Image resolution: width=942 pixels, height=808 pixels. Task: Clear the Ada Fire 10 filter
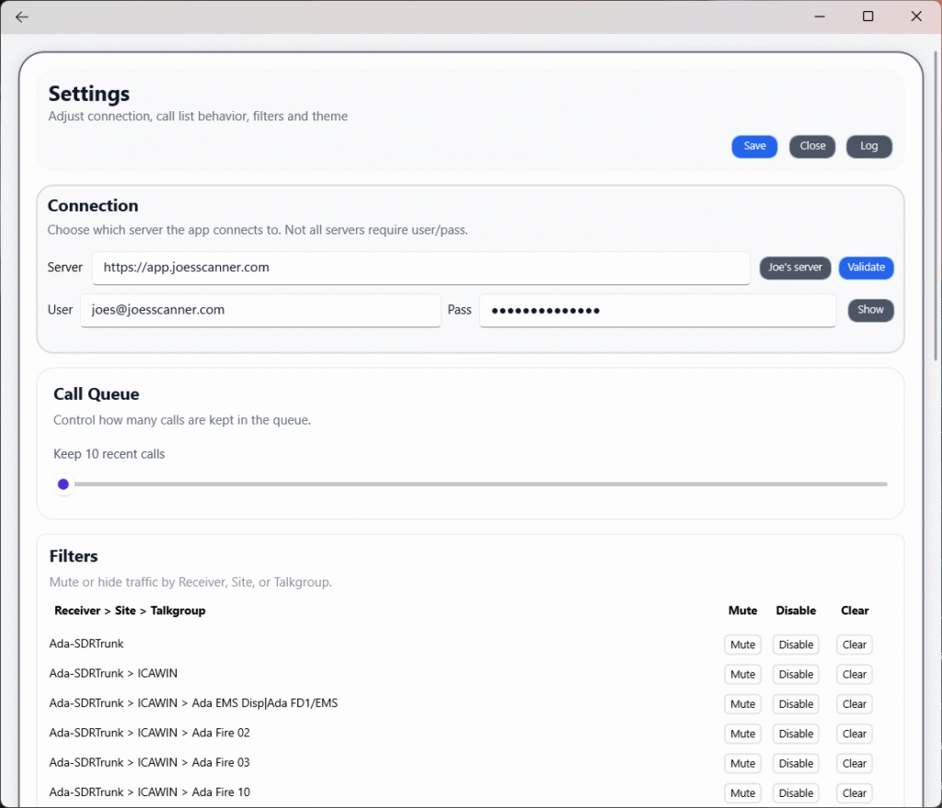854,793
